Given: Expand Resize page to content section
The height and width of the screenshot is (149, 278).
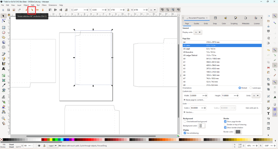Looking at the screenshot, I should click(x=194, y=100).
